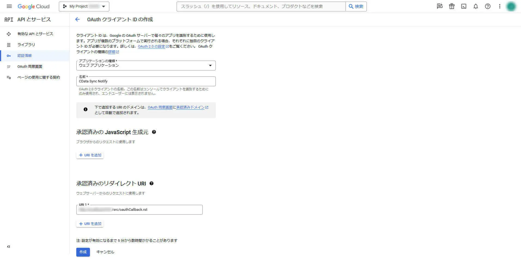Image resolution: width=521 pixels, height=263 pixels.
Task: Click the 有効な API とサービス icon
Action: pyautogui.click(x=9, y=34)
